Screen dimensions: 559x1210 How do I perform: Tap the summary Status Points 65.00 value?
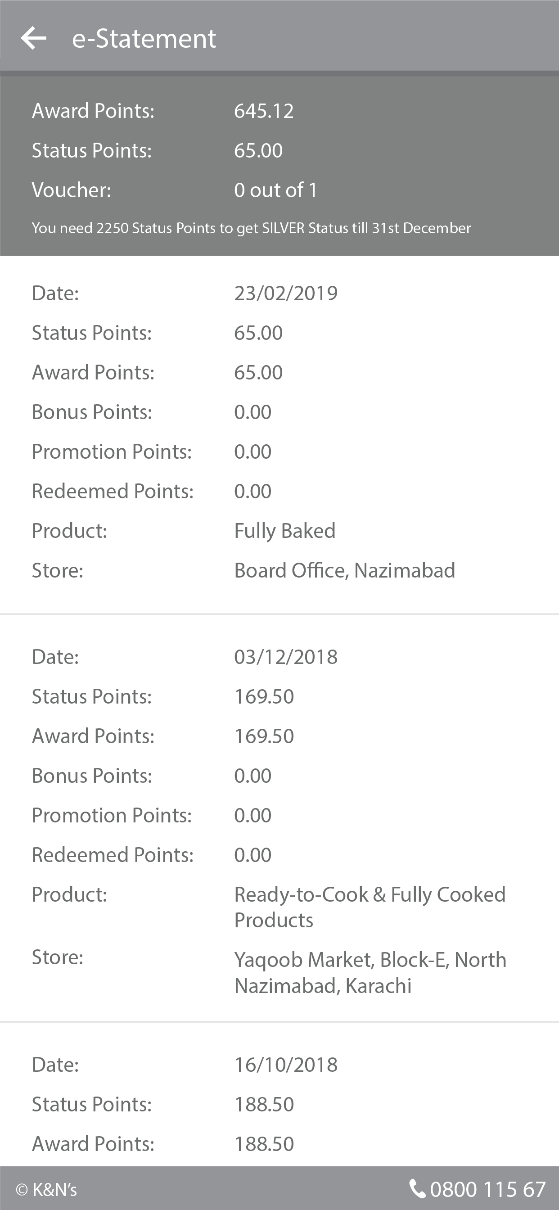(x=258, y=151)
